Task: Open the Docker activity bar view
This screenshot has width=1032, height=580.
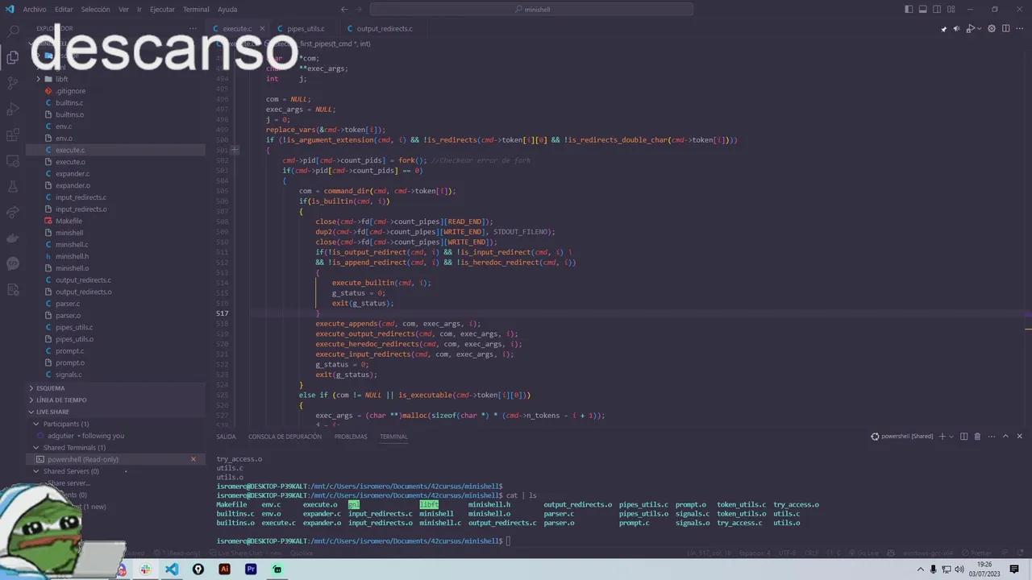Action: [13, 238]
